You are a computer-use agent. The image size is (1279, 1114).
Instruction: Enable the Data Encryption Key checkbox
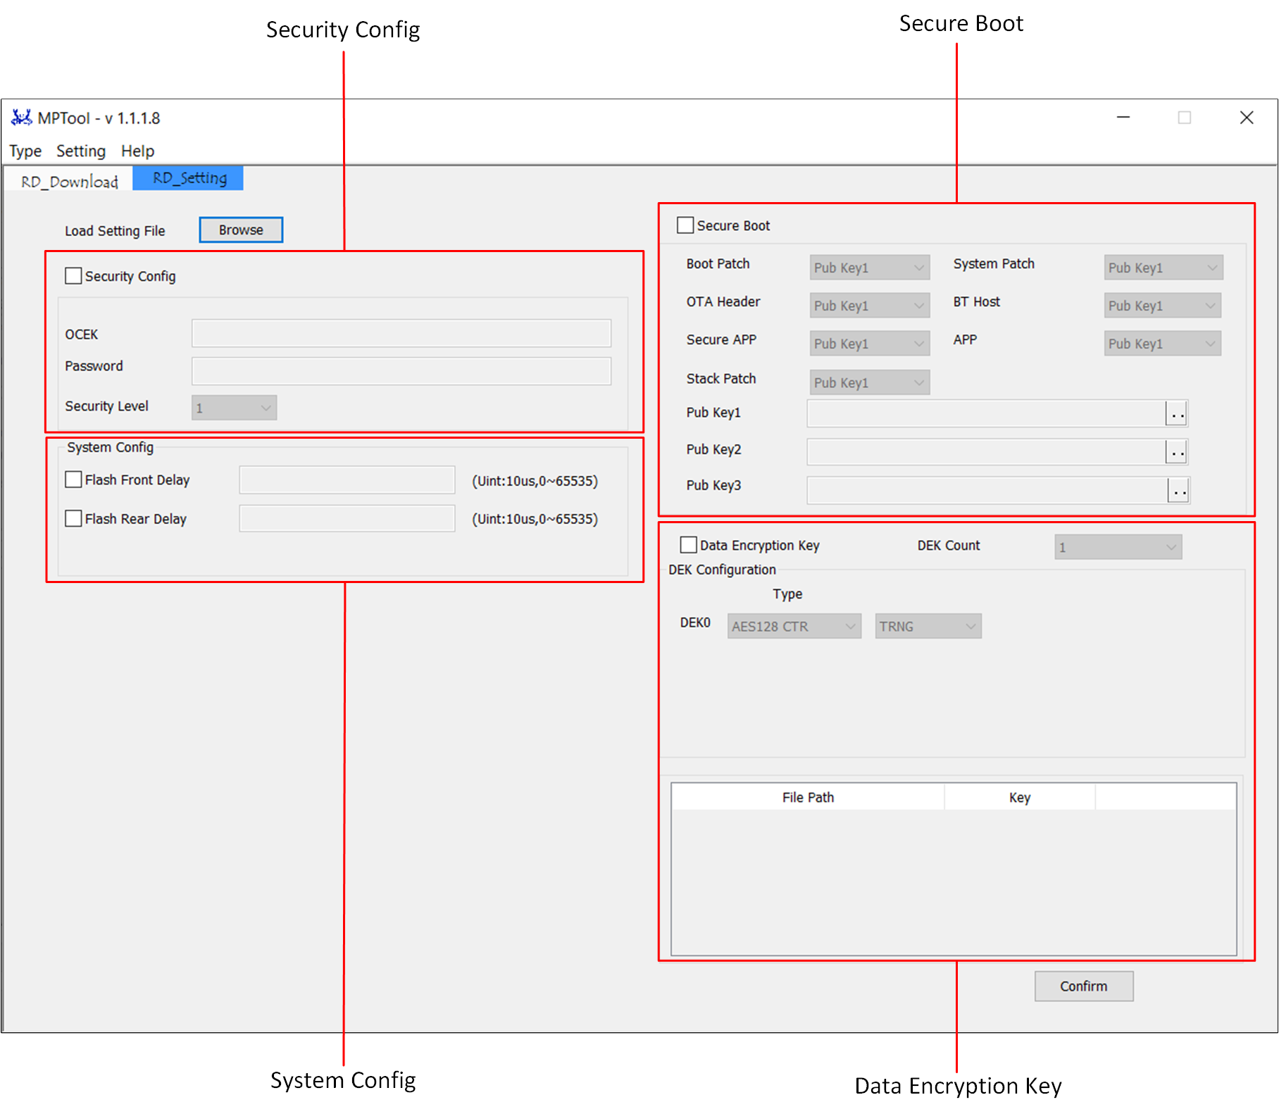(x=688, y=546)
